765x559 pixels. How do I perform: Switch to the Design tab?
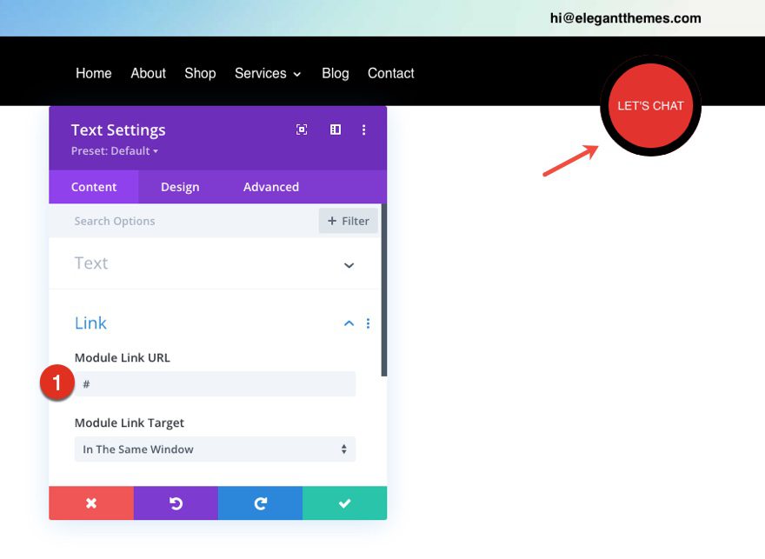[180, 187]
